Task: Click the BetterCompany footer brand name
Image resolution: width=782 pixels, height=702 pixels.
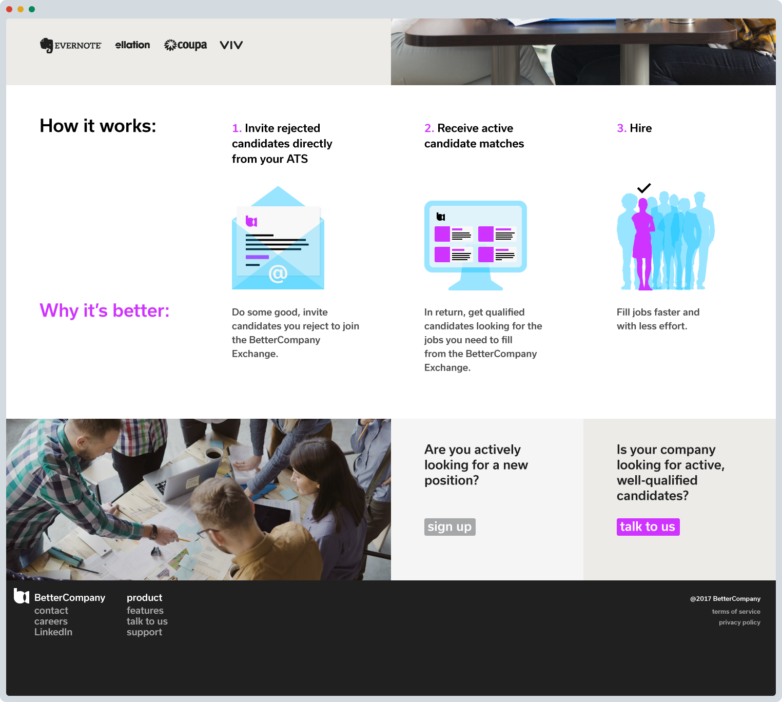Action: pyautogui.click(x=70, y=598)
